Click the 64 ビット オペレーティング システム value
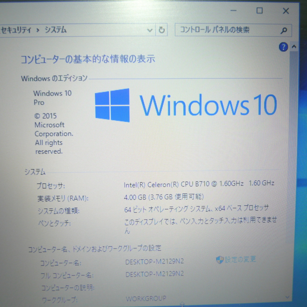This screenshot has height=307, width=307. pyautogui.click(x=196, y=209)
